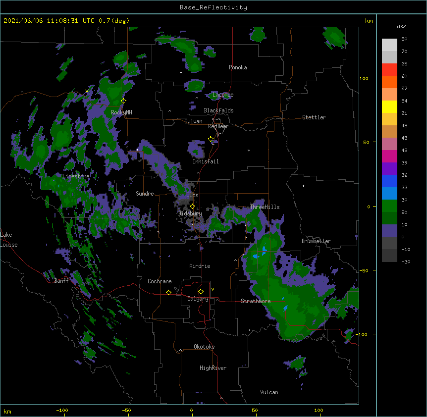This screenshot has width=427, height=417.
Task: Select the HighRiver label
Action: pyautogui.click(x=213, y=368)
